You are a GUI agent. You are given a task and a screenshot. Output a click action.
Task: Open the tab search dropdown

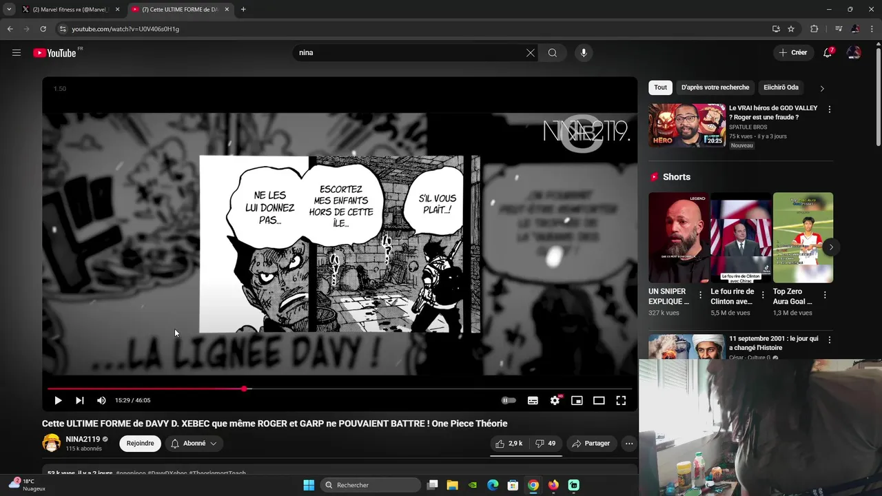pos(8,10)
